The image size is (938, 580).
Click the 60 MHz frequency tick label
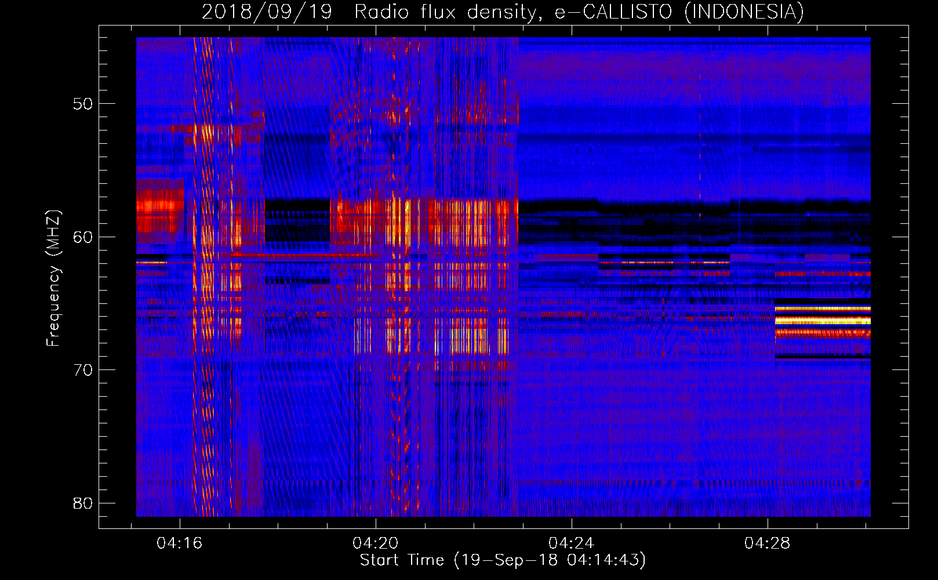[83, 237]
